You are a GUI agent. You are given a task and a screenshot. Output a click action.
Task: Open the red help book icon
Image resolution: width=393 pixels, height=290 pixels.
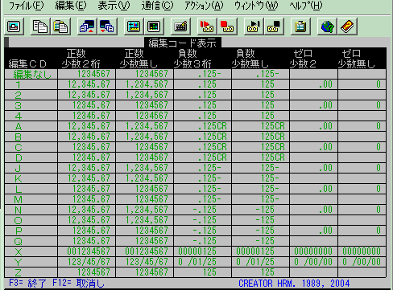point(347,27)
